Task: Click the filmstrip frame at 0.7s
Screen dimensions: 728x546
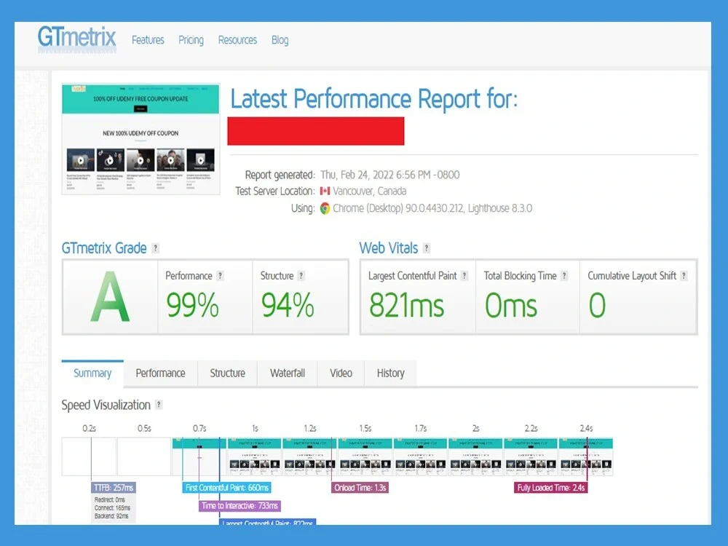Action: click(199, 457)
